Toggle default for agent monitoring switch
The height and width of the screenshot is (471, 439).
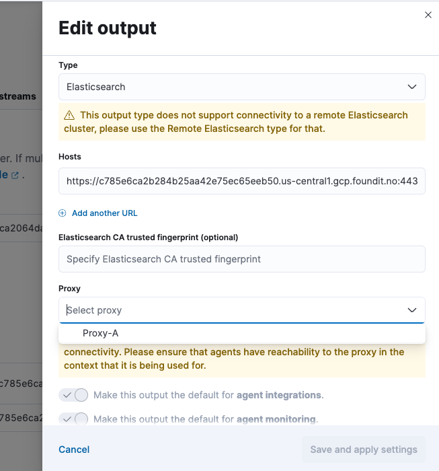tap(74, 419)
